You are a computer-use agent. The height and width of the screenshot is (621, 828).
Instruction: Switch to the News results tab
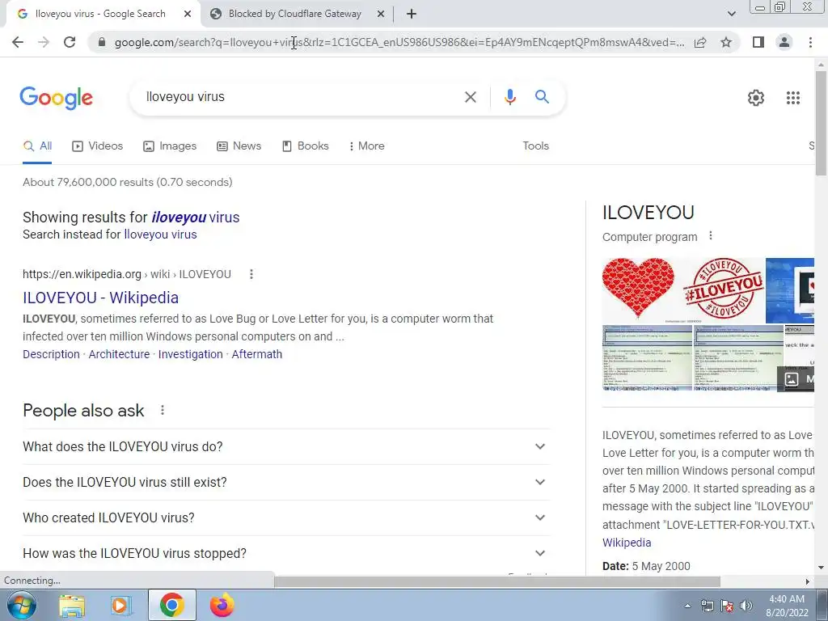coord(239,146)
